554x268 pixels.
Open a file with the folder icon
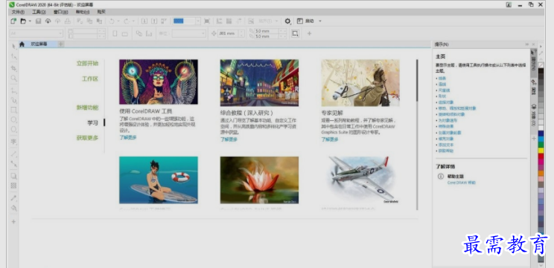tap(23, 21)
